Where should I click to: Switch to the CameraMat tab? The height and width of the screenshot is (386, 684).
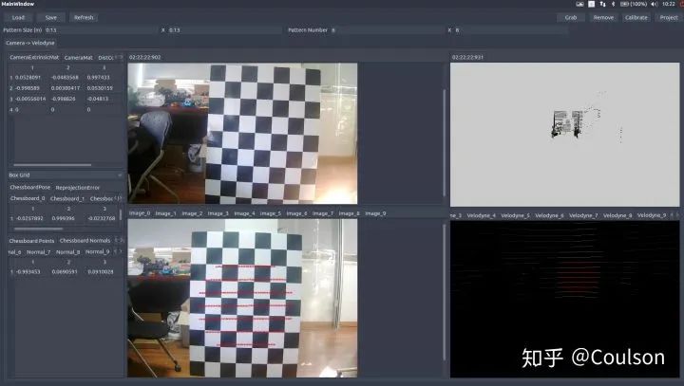[x=78, y=58]
